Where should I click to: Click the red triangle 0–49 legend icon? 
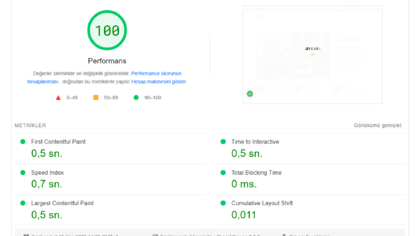point(58,98)
